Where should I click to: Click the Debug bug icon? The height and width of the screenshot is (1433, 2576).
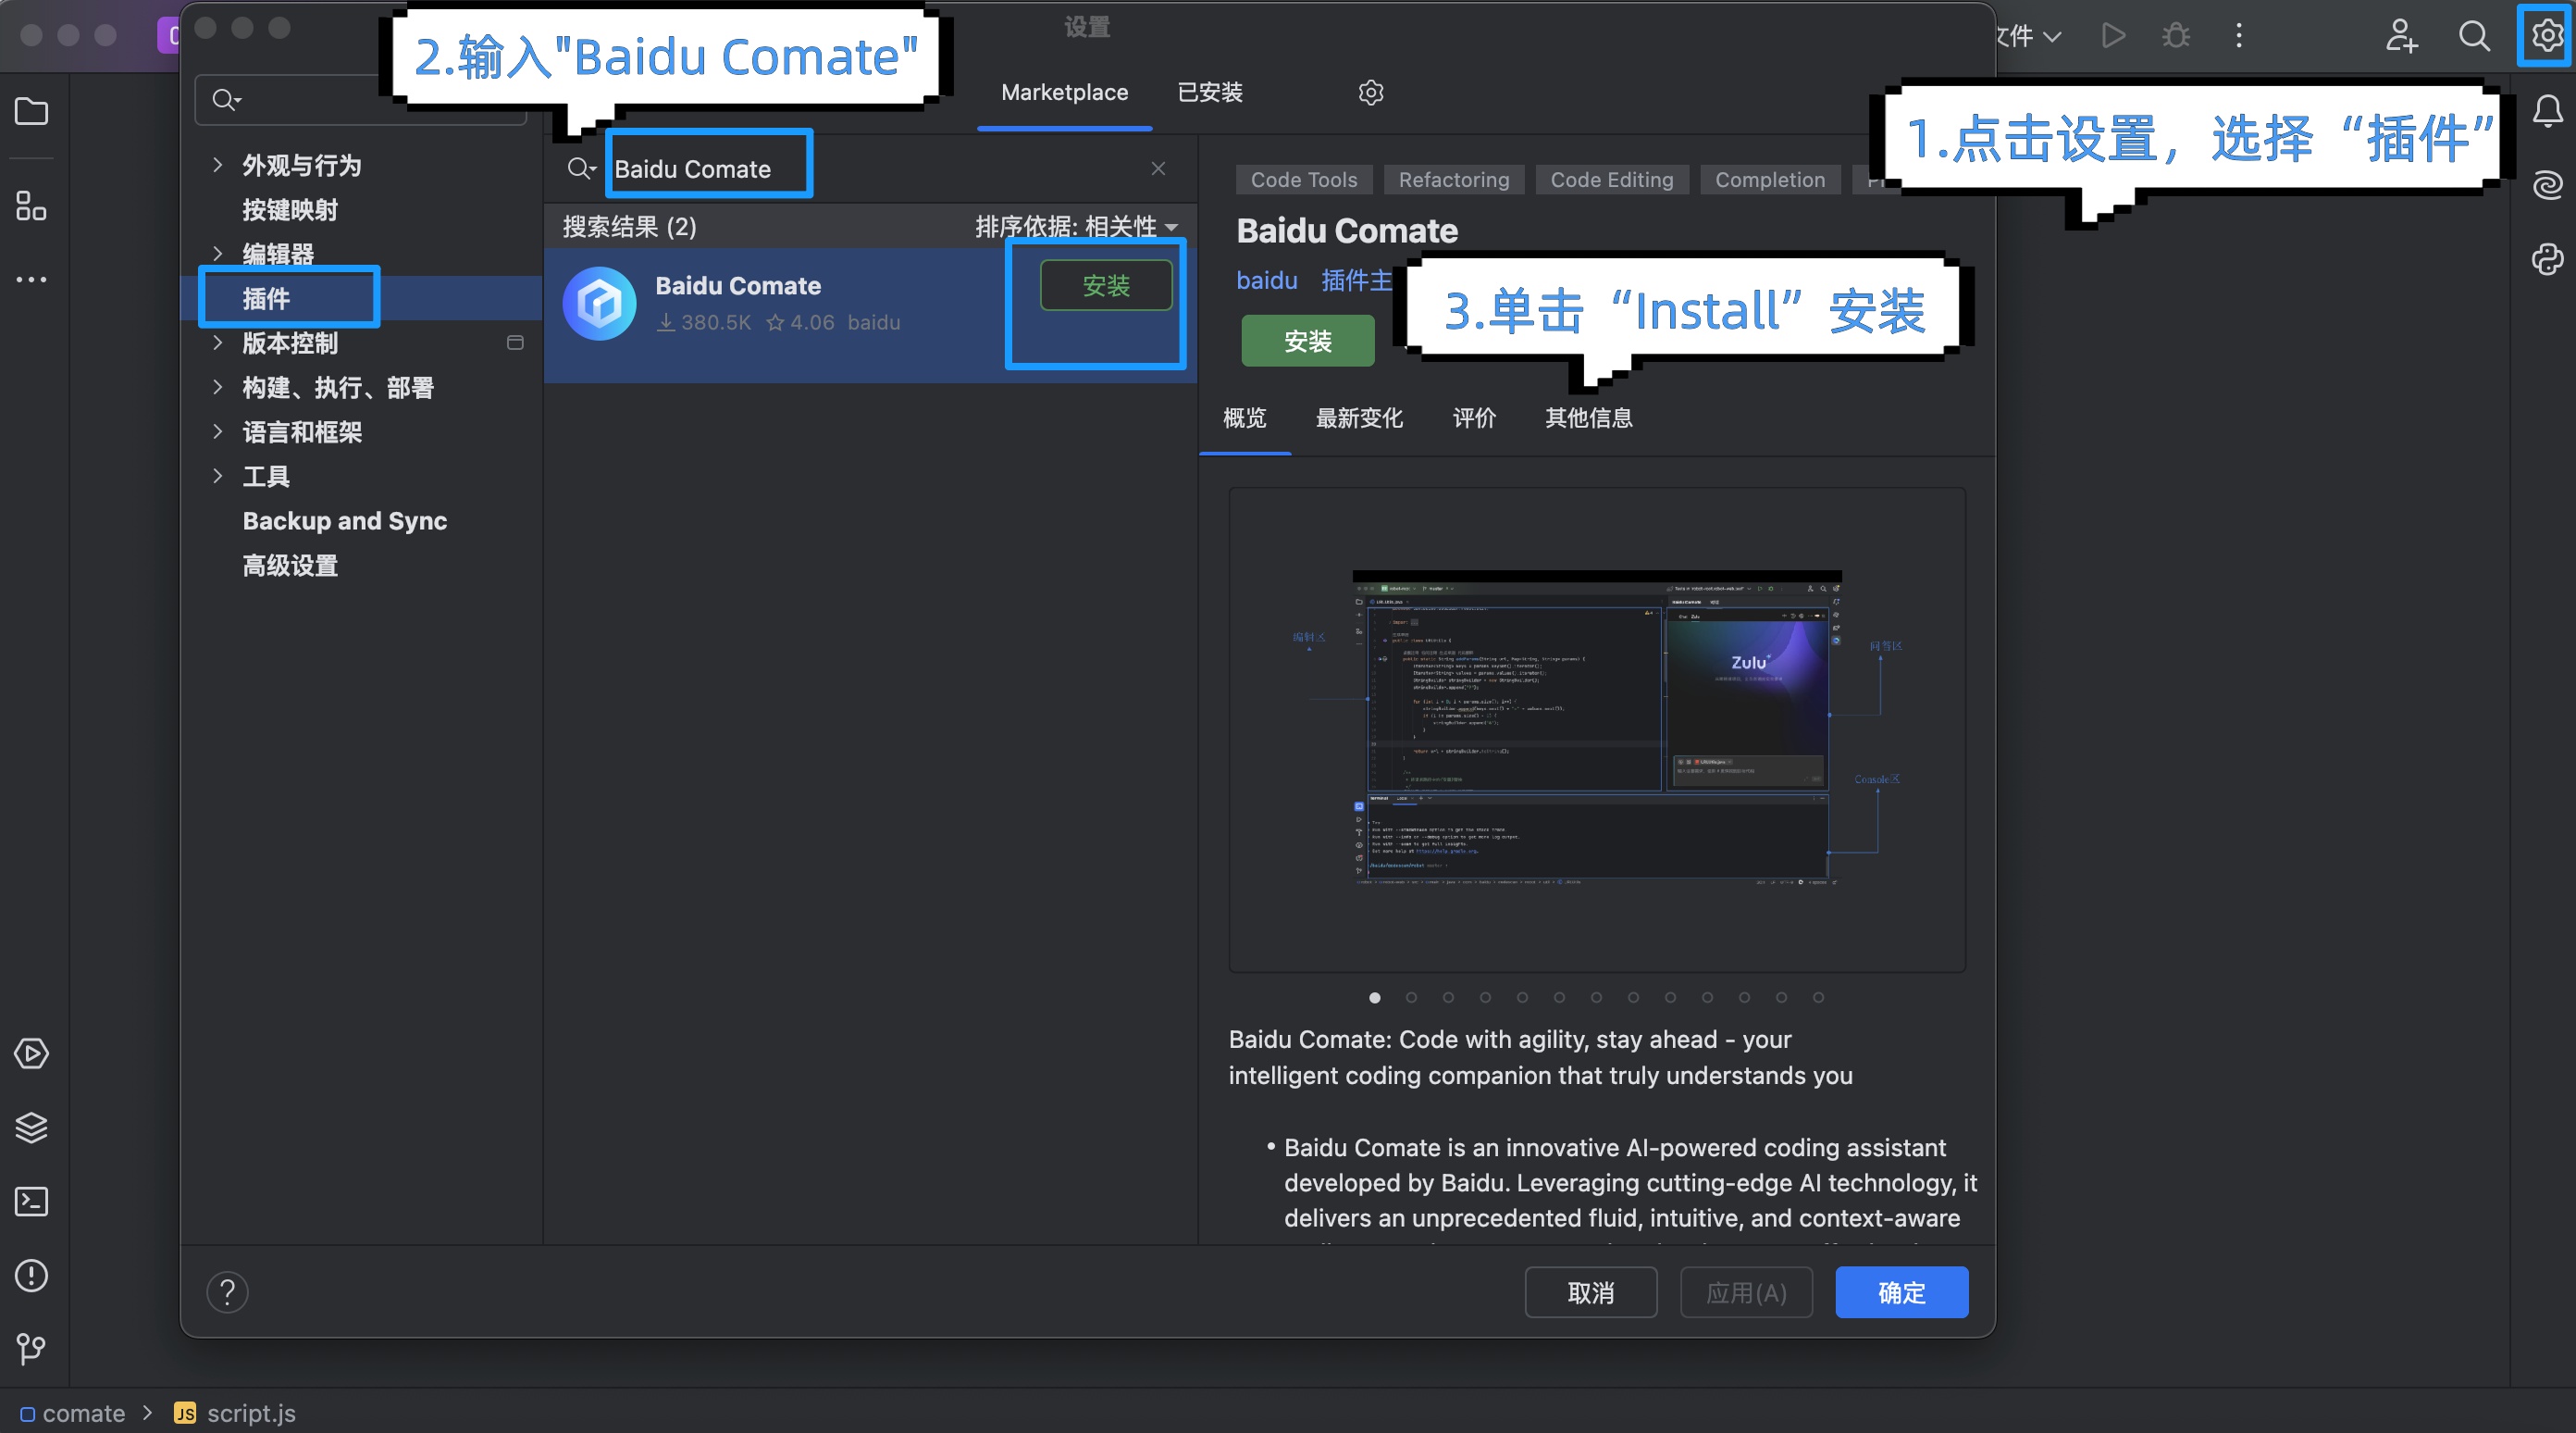click(2175, 35)
